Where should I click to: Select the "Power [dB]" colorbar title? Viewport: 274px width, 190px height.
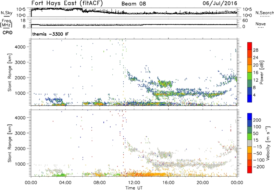coord(261,72)
